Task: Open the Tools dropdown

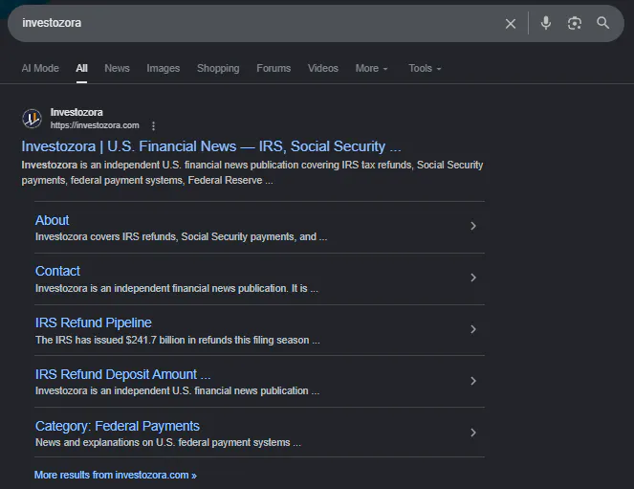Action: pyautogui.click(x=425, y=68)
